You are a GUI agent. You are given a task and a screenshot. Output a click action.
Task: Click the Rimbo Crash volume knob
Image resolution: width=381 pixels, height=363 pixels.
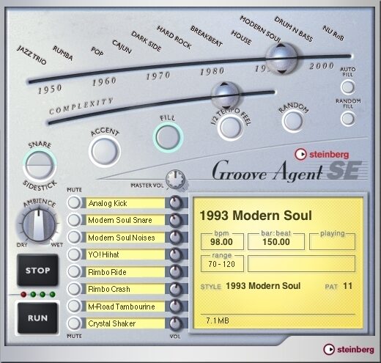(175, 289)
